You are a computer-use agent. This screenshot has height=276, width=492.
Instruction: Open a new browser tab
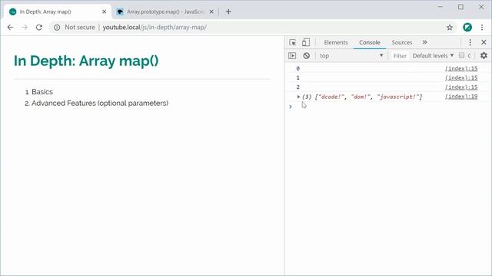pos(228,12)
